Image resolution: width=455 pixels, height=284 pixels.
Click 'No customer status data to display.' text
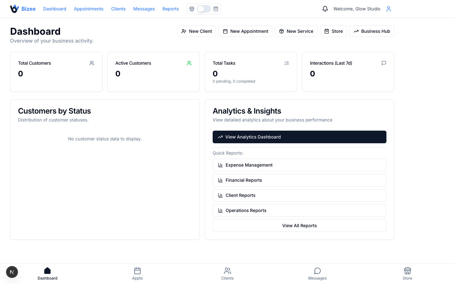(105, 139)
